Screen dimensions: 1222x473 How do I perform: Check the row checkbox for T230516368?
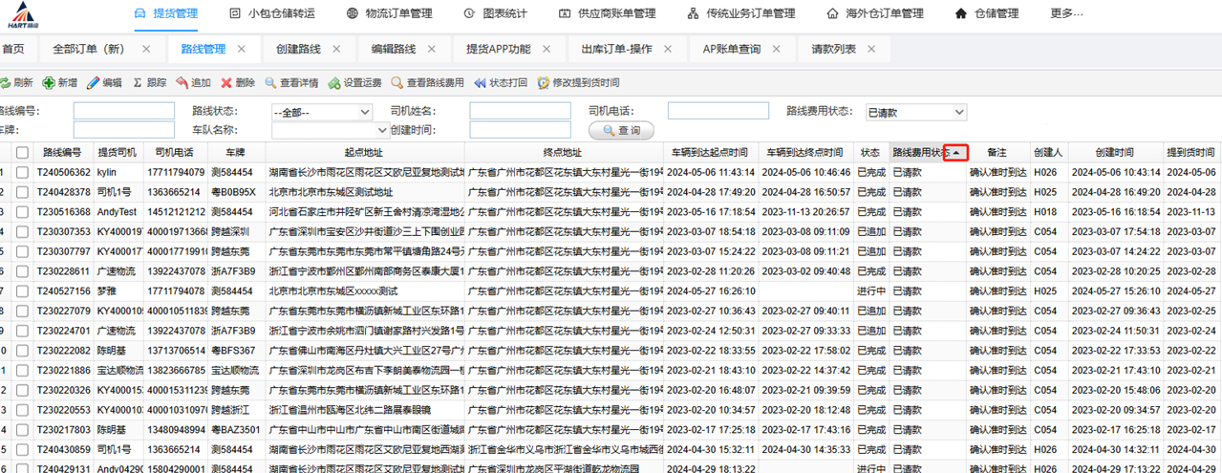coord(22,211)
